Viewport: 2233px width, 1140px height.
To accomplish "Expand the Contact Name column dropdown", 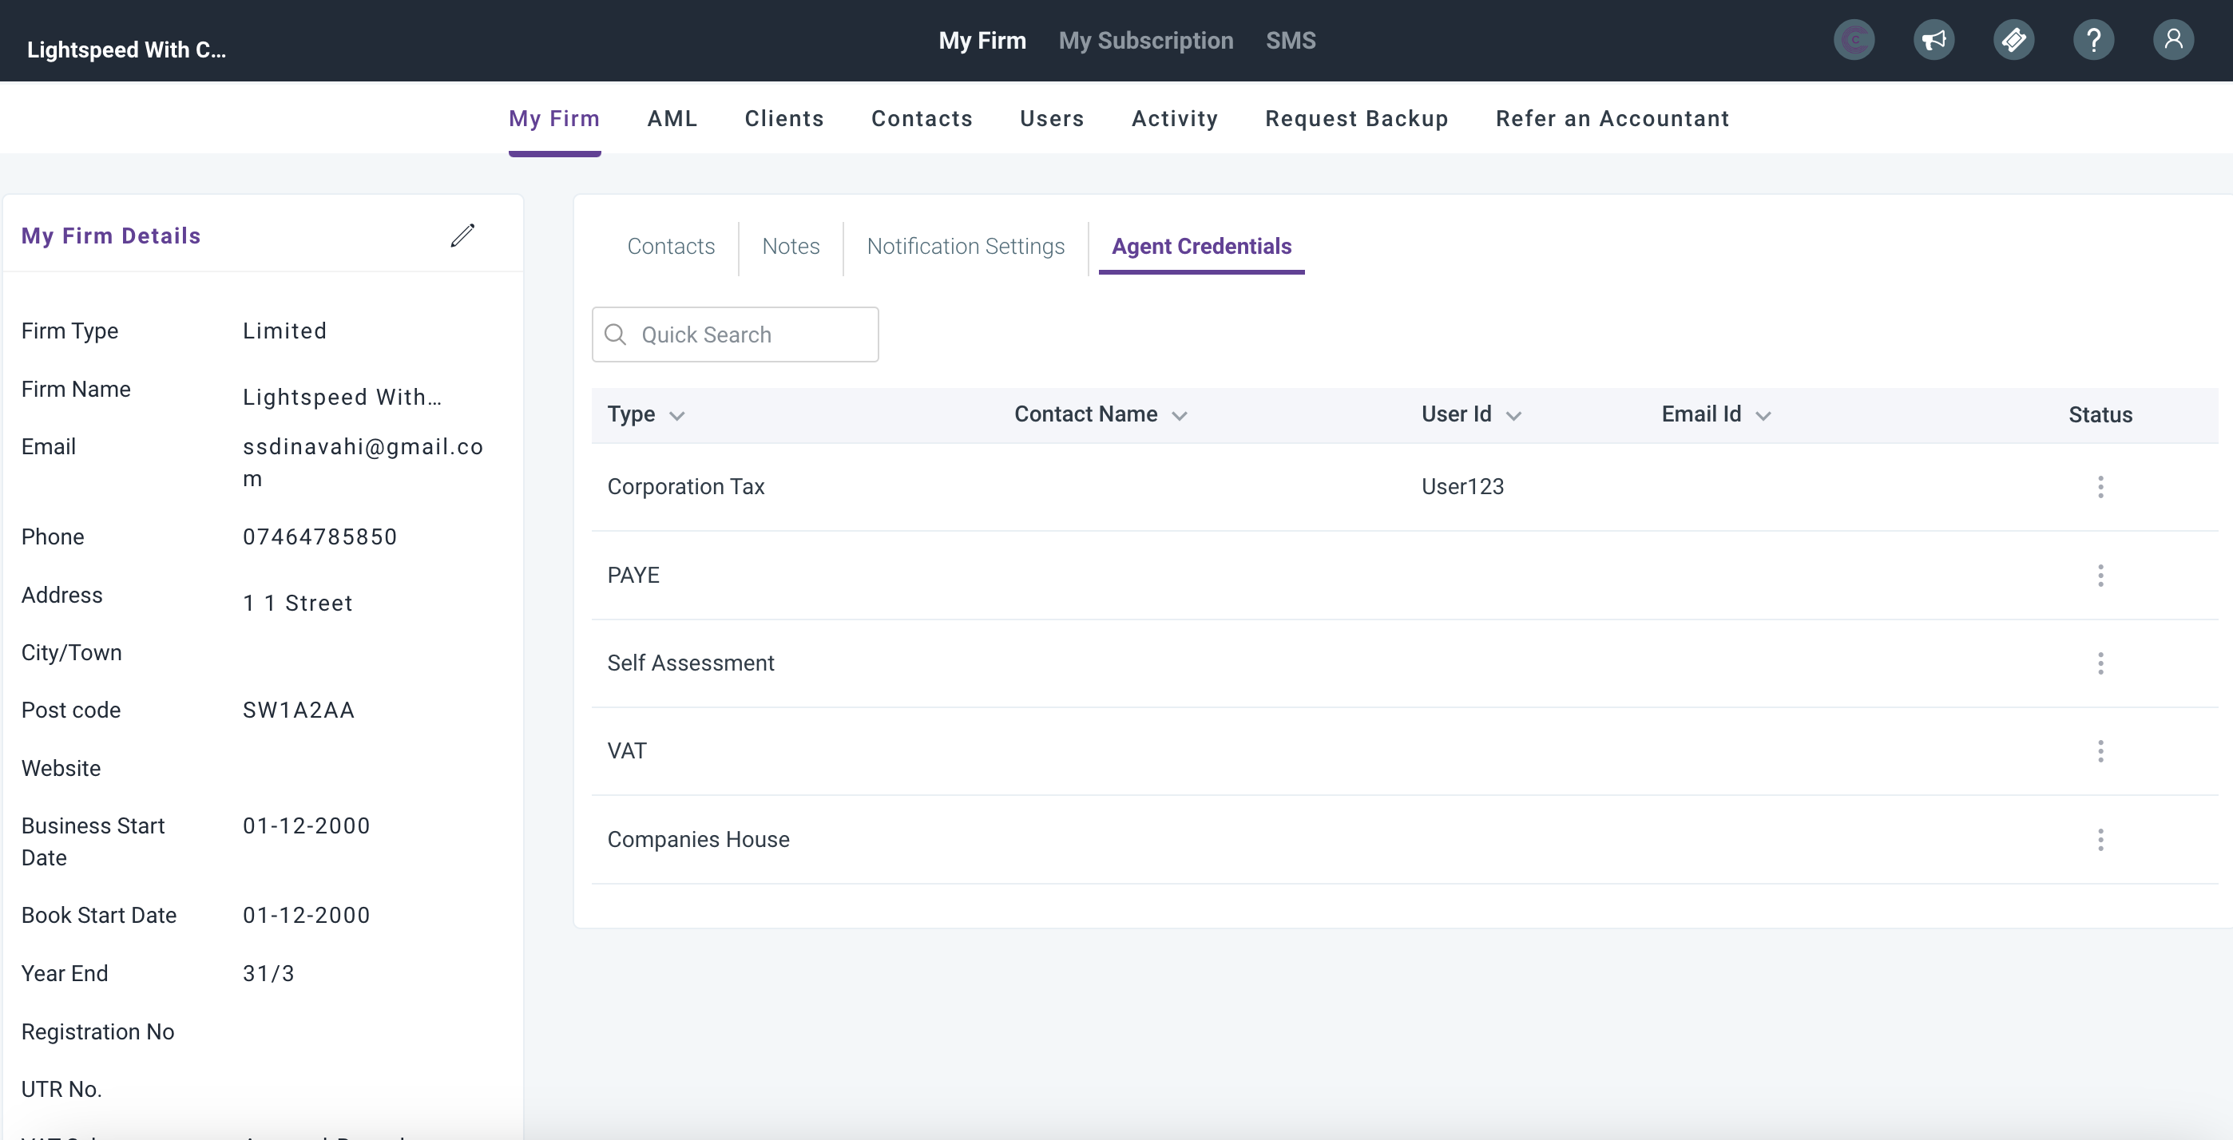I will pyautogui.click(x=1179, y=416).
